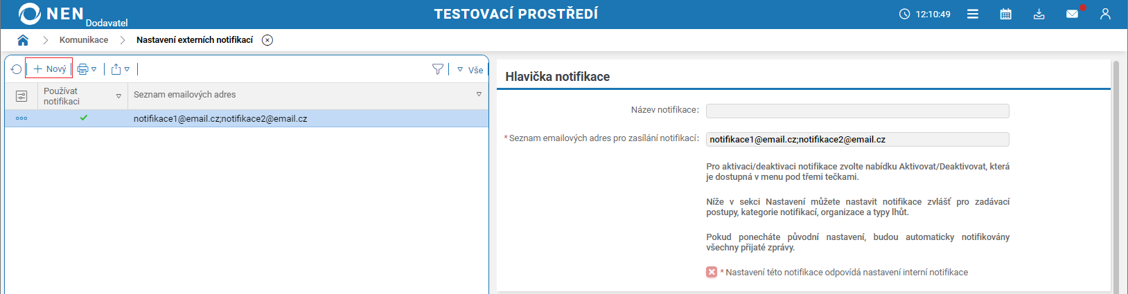The image size is (1128, 294).
Task: Open column settings for the table
Action: [21, 96]
